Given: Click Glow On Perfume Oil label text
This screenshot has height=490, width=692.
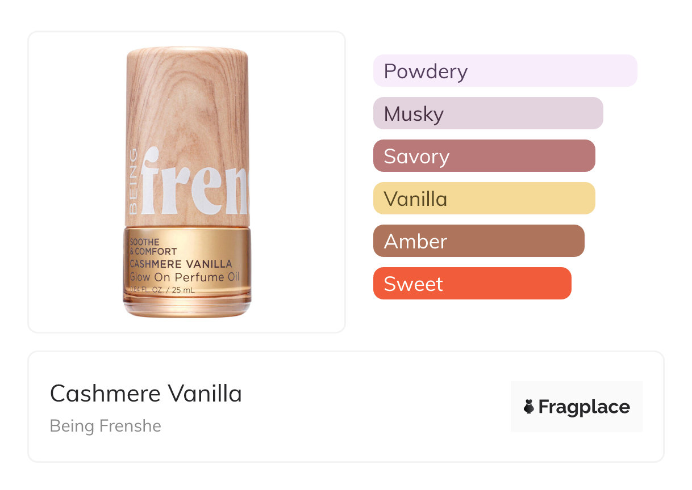Looking at the screenshot, I should 185,277.
